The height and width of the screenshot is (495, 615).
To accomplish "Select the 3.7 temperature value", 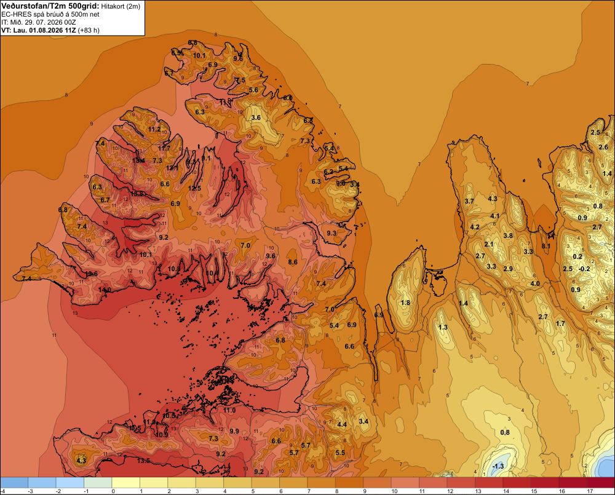I will click(469, 201).
